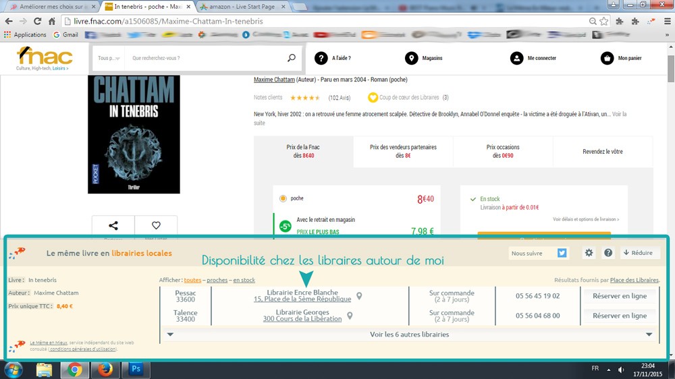The height and width of the screenshot is (379, 675).
Task: Select 'Prix des vendeurs partenaires' tab
Action: pyautogui.click(x=403, y=152)
